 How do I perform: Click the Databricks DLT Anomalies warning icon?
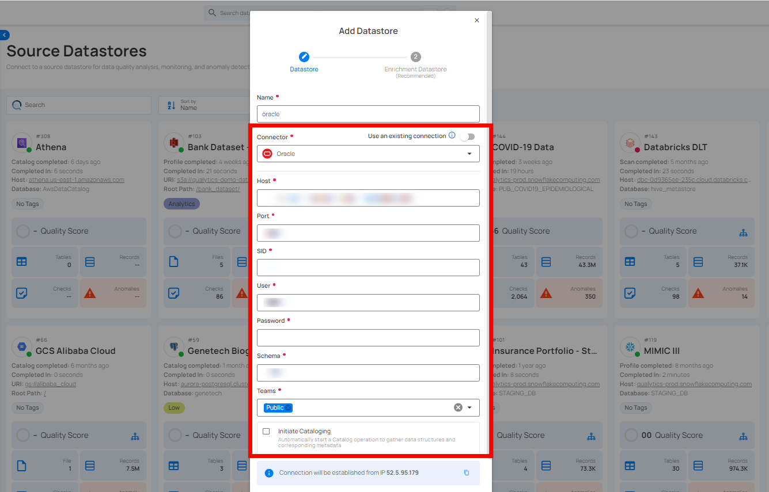point(698,293)
